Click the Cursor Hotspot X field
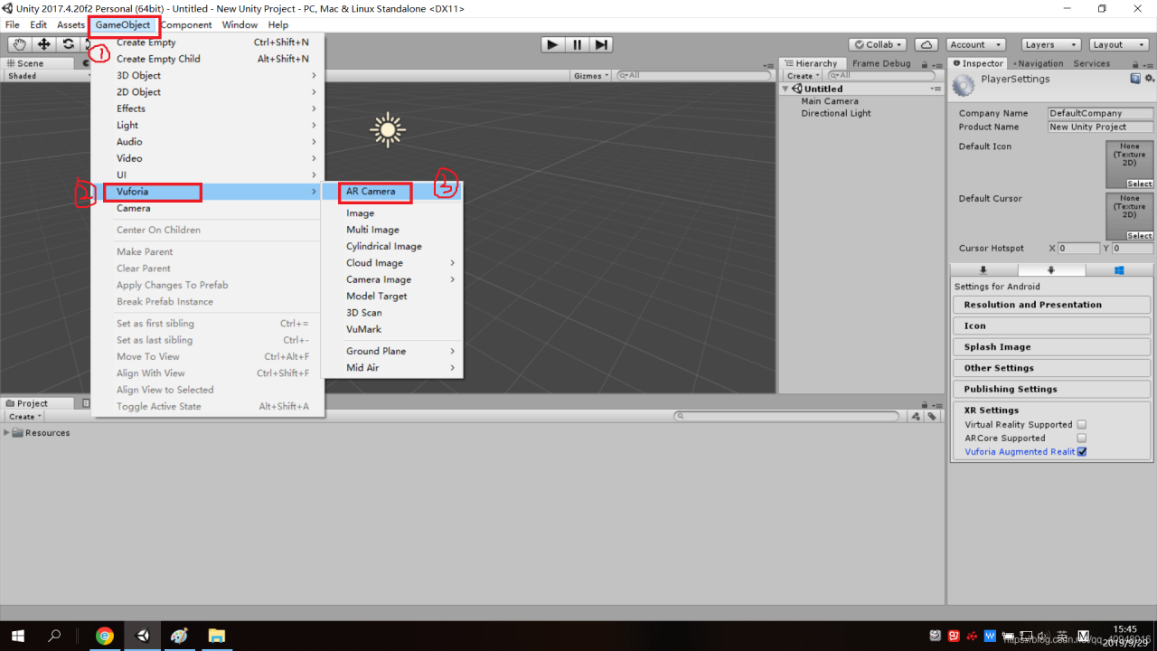1157x651 pixels. coord(1077,248)
